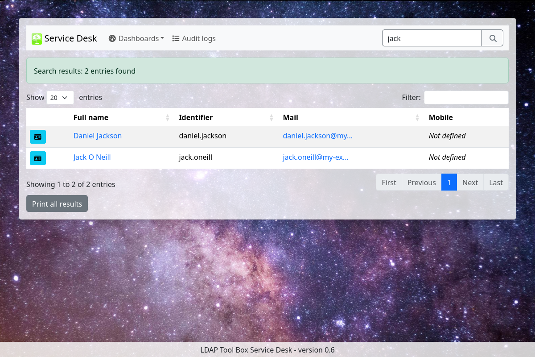Screen dimensions: 535x357
Task: Click daniel.jackson email link
Action: pyautogui.click(x=318, y=136)
